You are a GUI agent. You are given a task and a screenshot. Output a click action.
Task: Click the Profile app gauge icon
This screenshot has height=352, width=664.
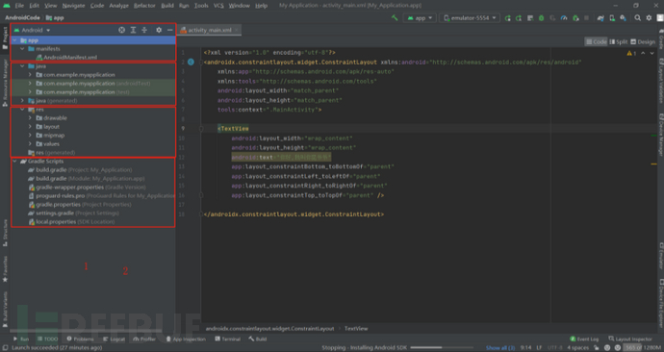tap(564, 18)
